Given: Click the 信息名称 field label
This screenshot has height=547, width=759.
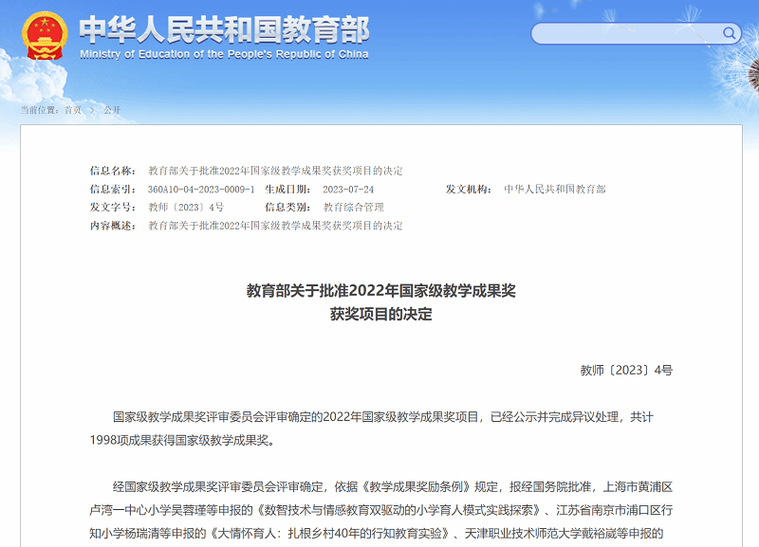Looking at the screenshot, I should pos(113,171).
